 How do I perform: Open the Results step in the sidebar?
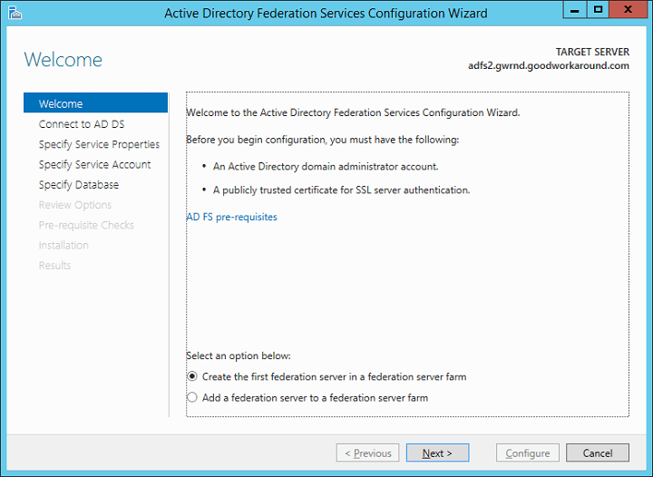54,266
